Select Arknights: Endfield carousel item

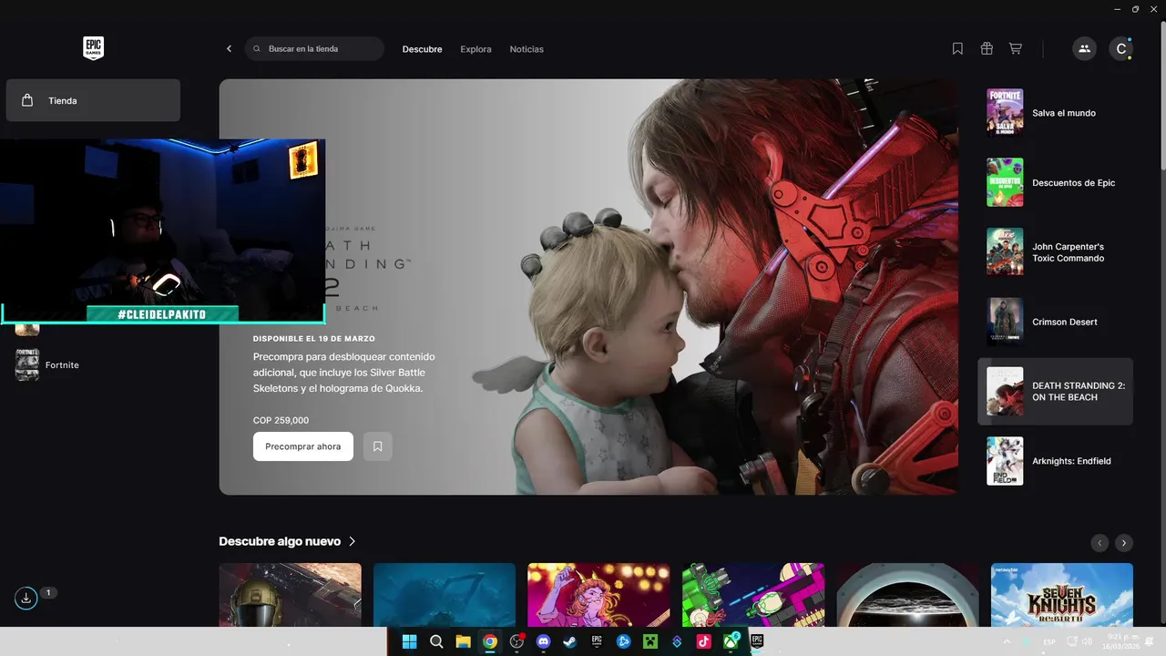[1055, 461]
